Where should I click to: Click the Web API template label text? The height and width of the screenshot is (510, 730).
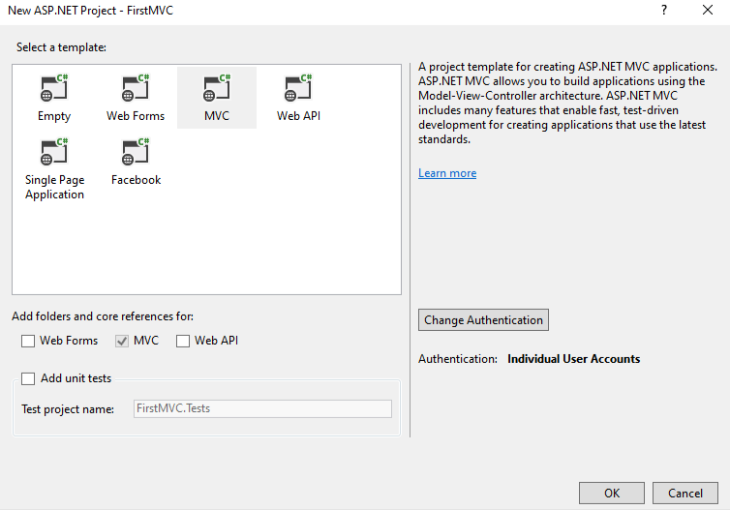(298, 116)
